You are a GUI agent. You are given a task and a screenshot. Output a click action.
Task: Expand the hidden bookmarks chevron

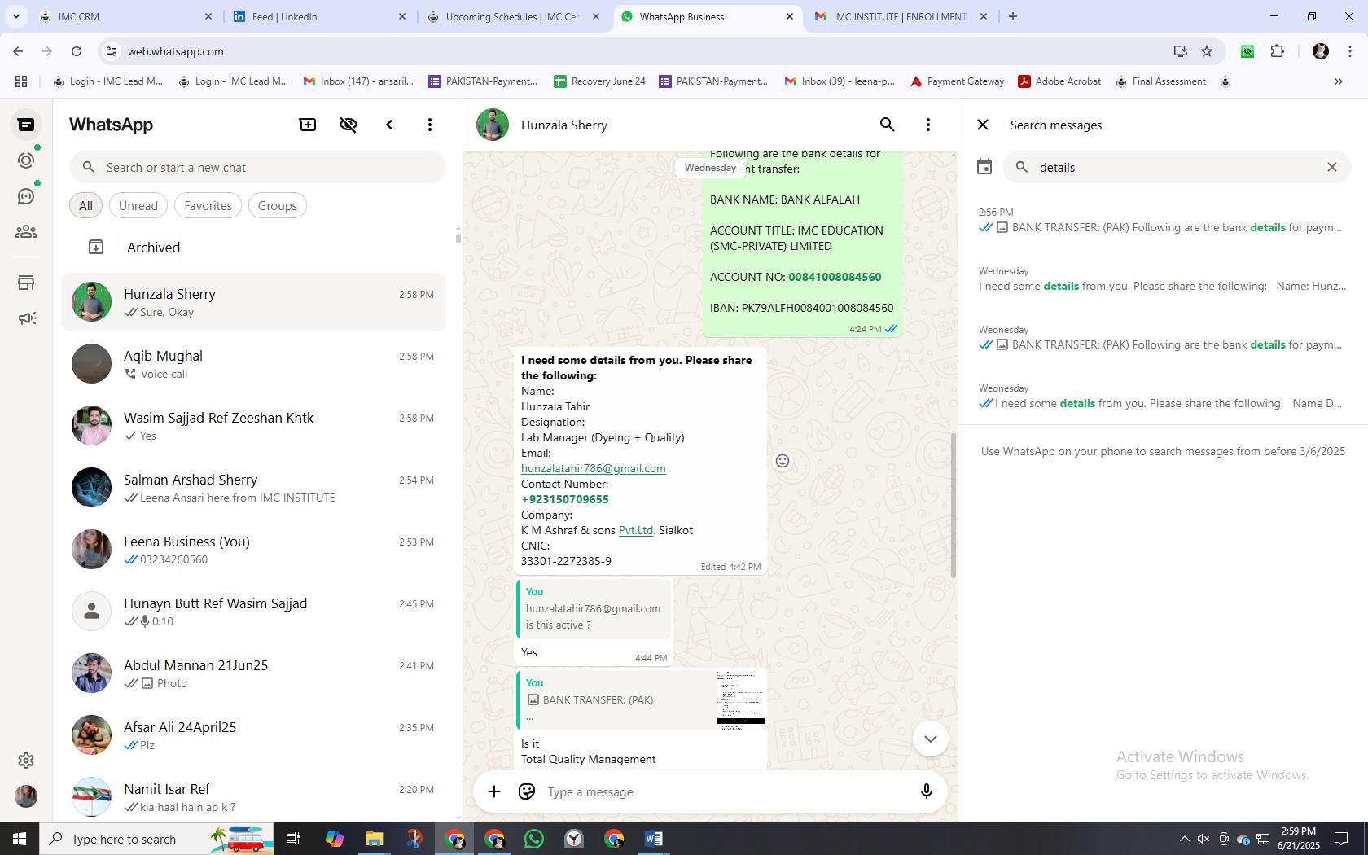click(1338, 81)
